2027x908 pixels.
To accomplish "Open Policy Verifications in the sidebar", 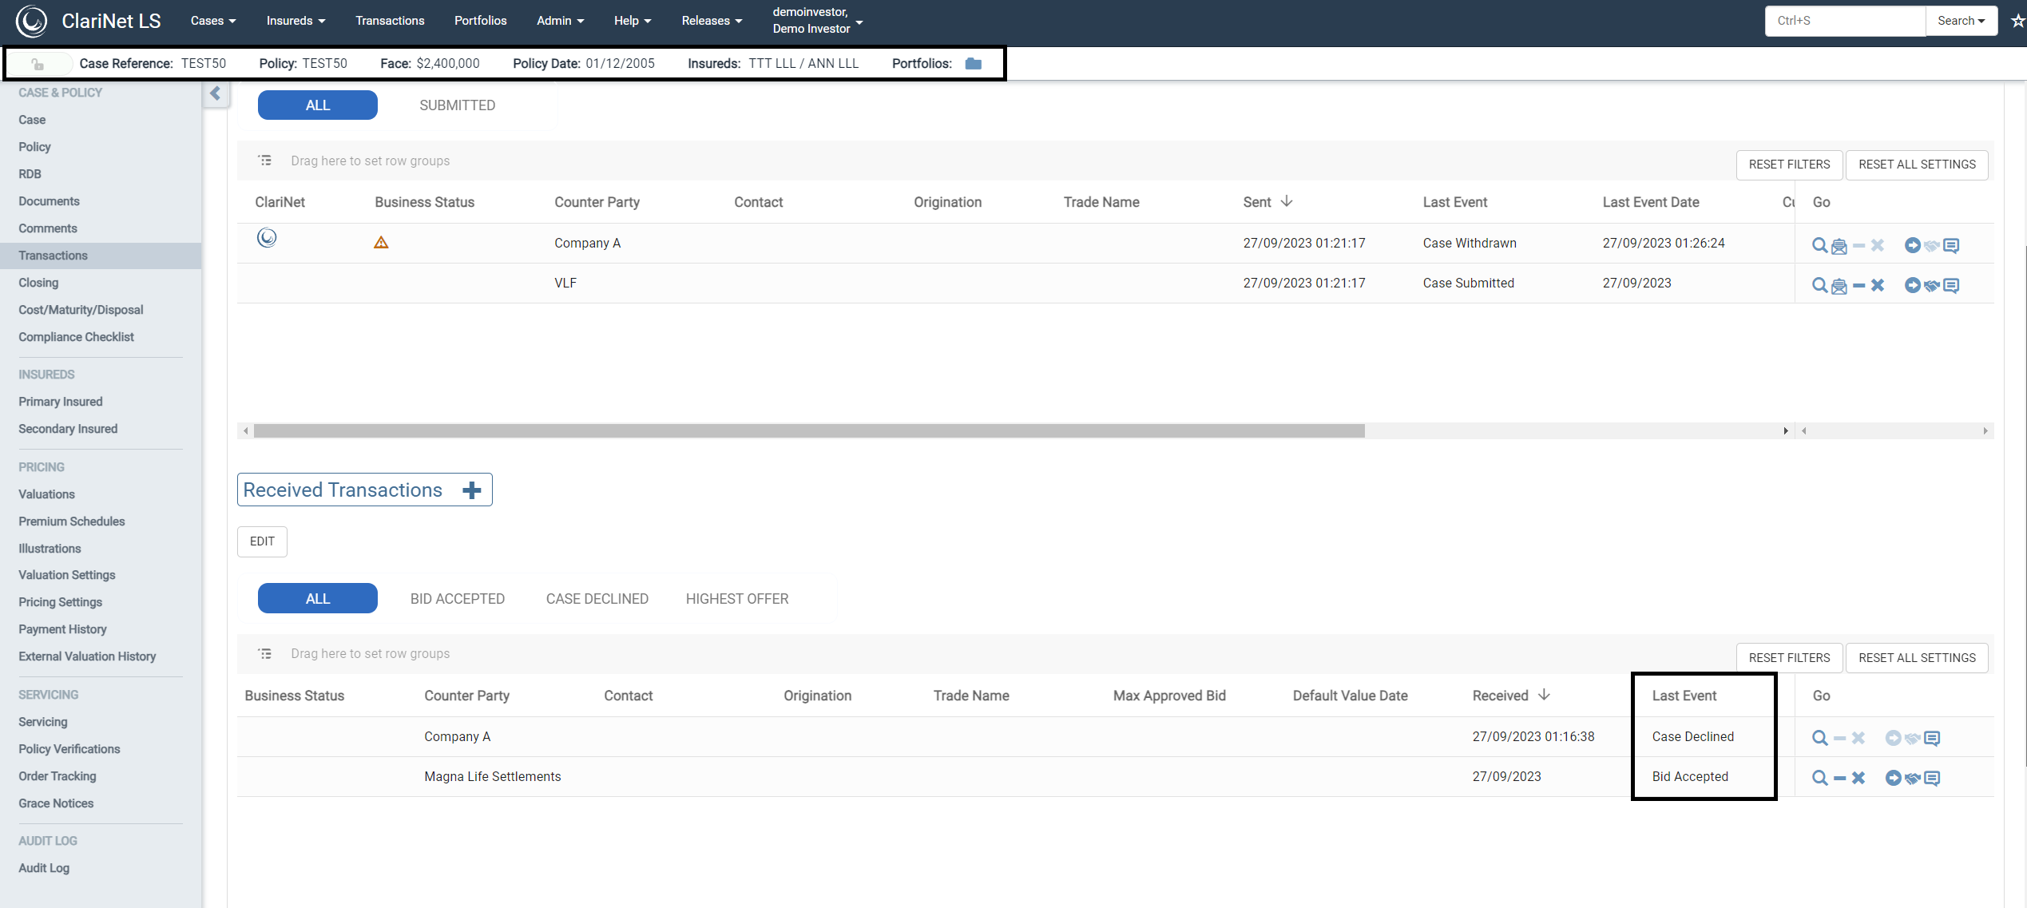I will pos(69,749).
